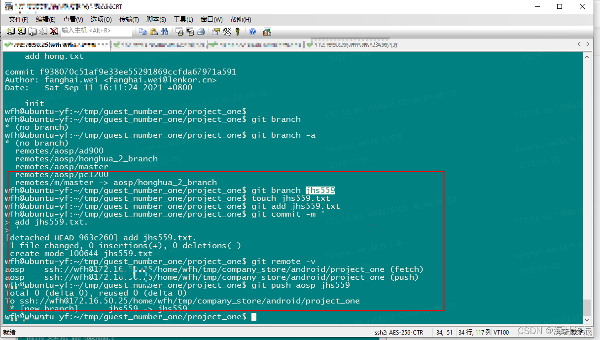
Task: Click 'Date: Sat Sep 11 16:11:24 2021' line
Action: (x=99, y=88)
